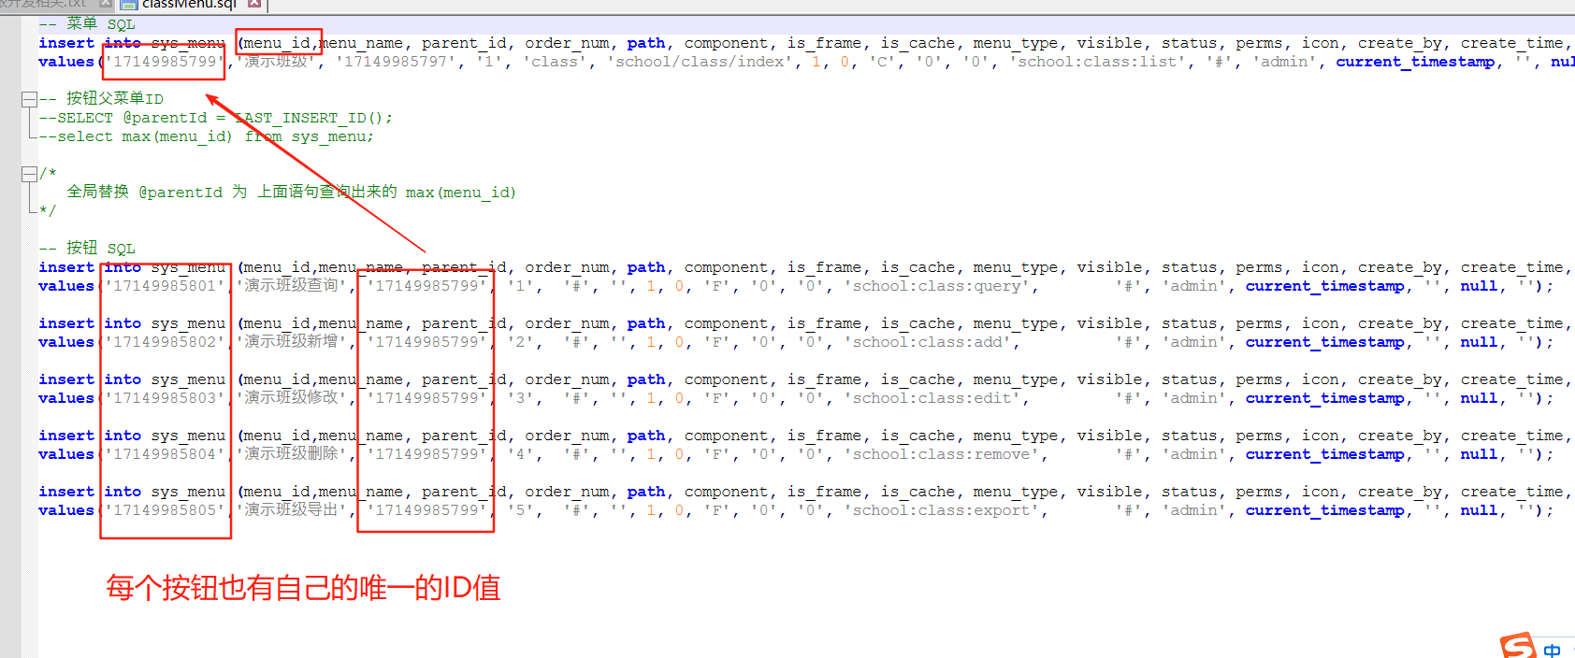Click the 'school:class:export' perms value

941,510
